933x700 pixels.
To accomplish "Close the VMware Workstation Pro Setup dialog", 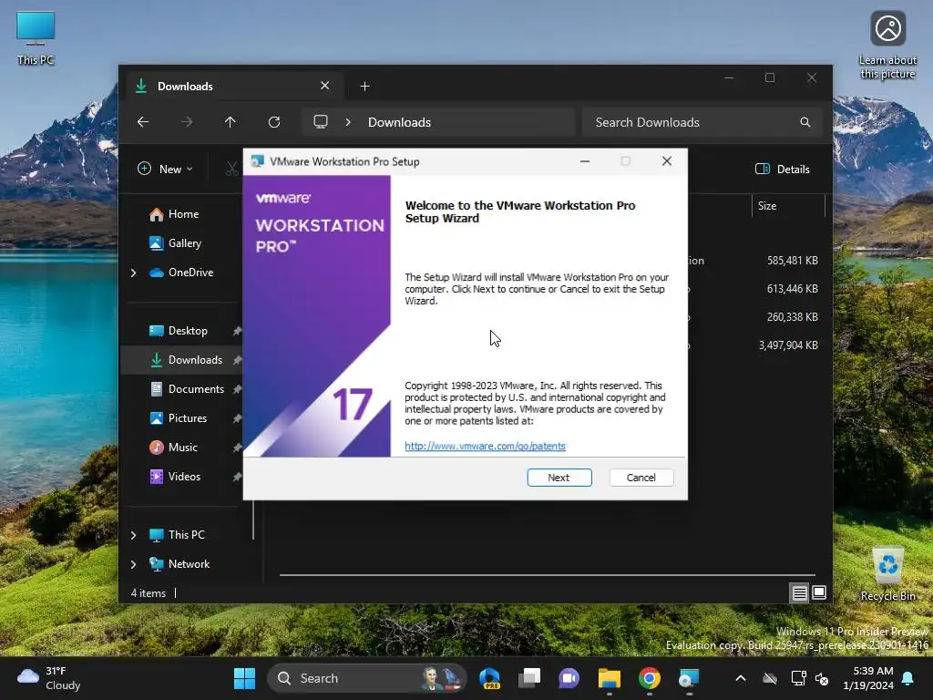I will tap(666, 161).
